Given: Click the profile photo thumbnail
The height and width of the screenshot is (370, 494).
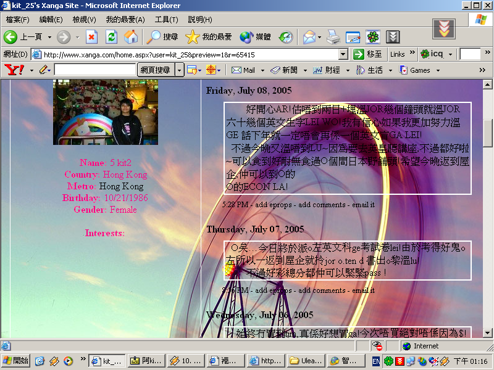Looking at the screenshot, I should (x=106, y=112).
